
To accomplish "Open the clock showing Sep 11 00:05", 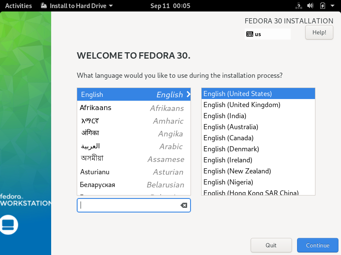I will tap(170, 6).
